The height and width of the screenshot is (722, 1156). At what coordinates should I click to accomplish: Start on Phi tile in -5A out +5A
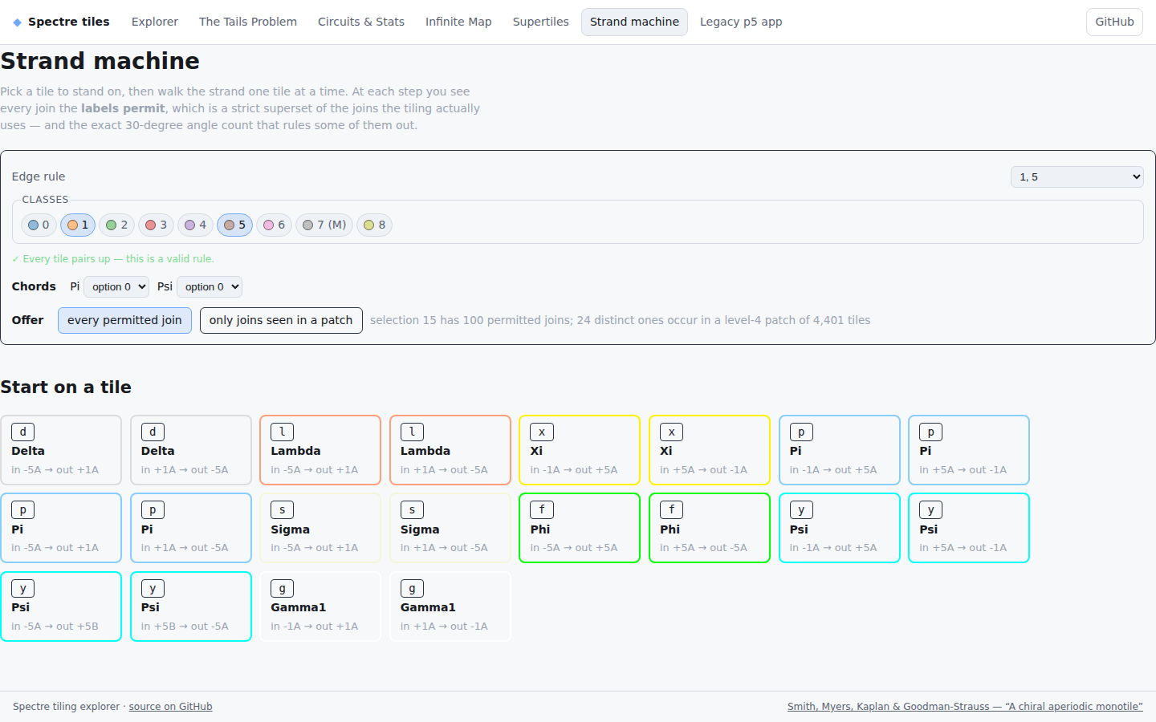pyautogui.click(x=580, y=528)
